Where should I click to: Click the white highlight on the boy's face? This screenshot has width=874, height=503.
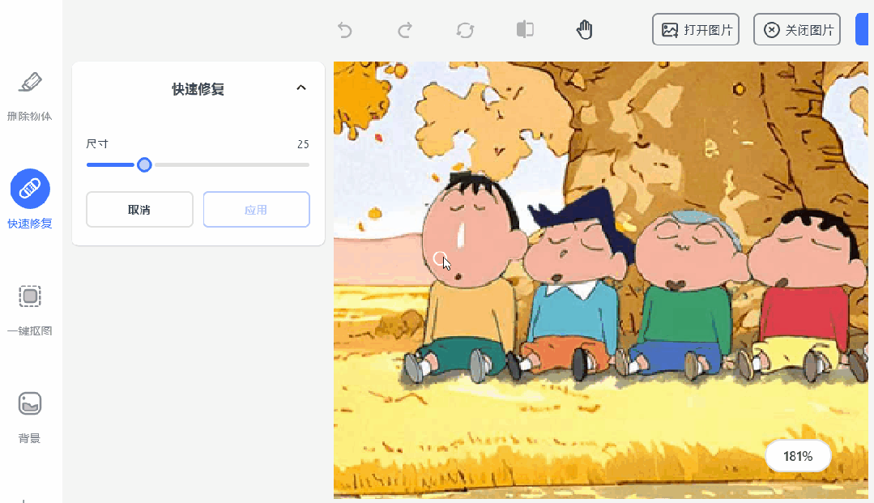coord(460,234)
